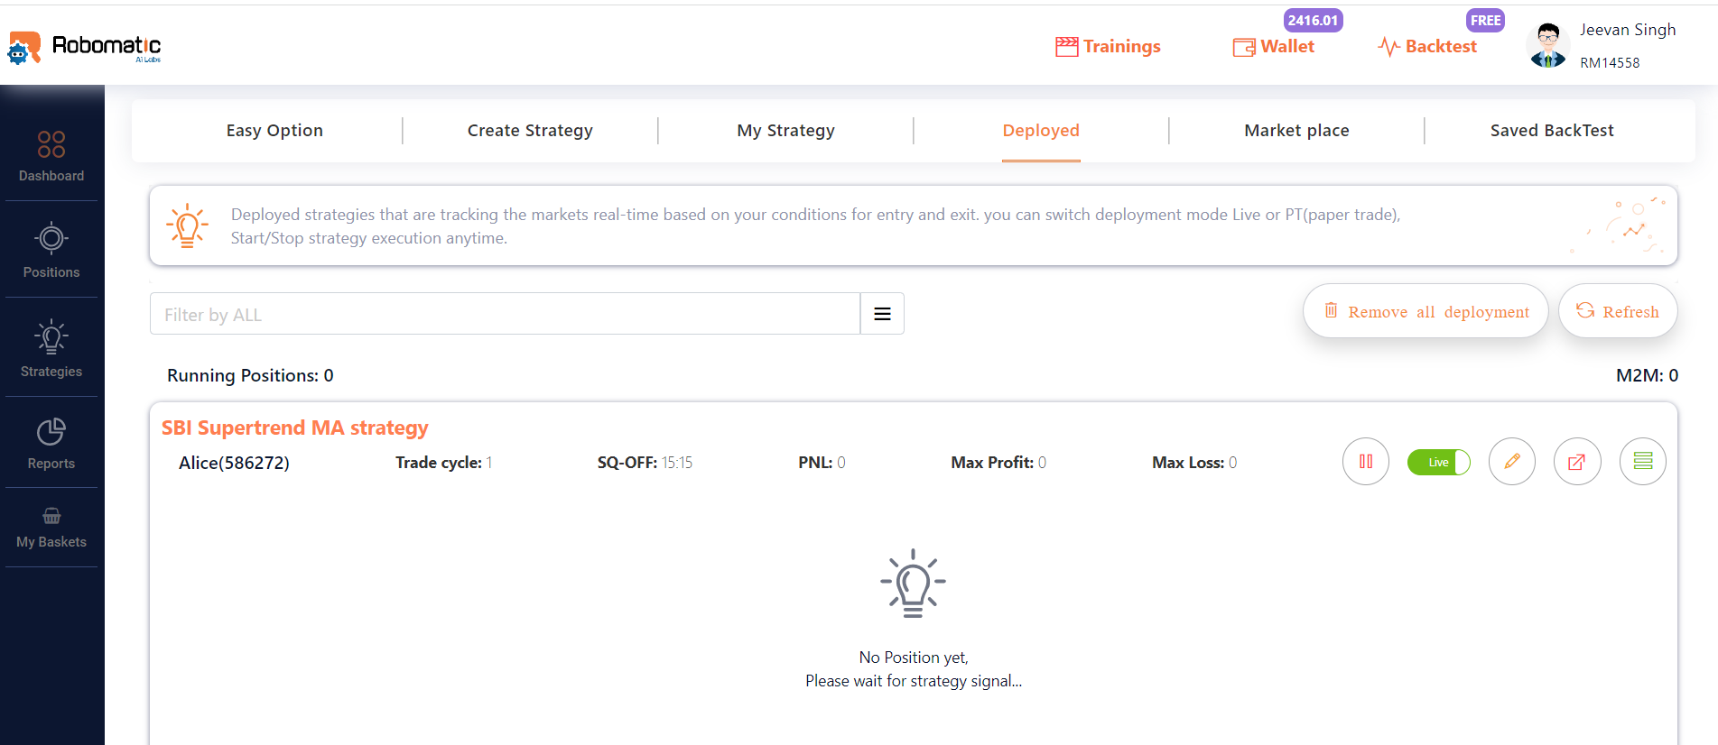The image size is (1718, 745).
Task: Switch to the Easy Option tab
Action: (x=274, y=131)
